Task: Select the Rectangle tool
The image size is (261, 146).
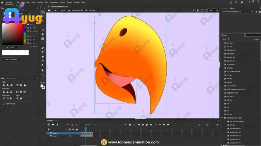Action: point(43,39)
